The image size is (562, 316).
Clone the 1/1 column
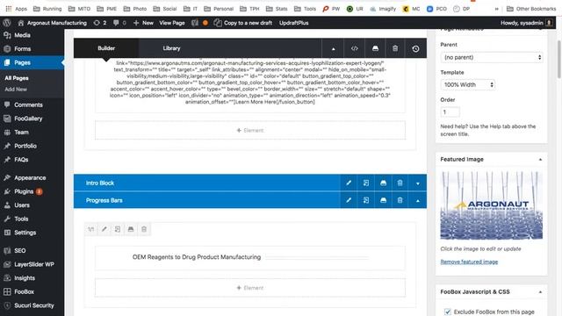point(118,229)
